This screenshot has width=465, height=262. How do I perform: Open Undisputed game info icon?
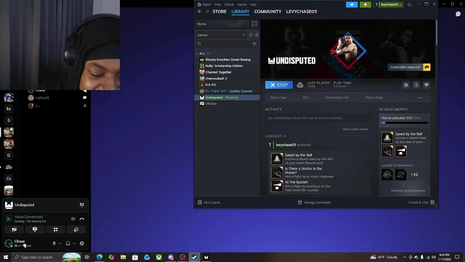pos(416,85)
